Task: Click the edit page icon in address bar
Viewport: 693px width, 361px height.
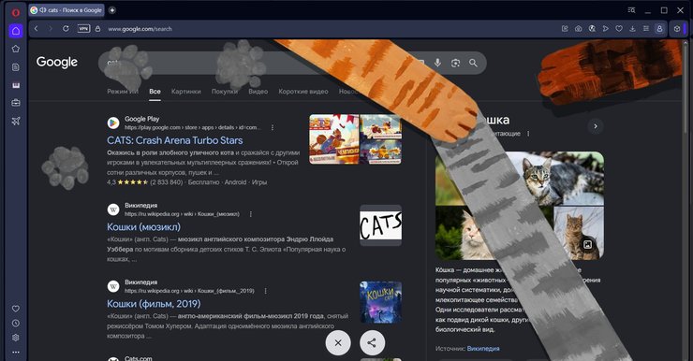Action: [565, 29]
